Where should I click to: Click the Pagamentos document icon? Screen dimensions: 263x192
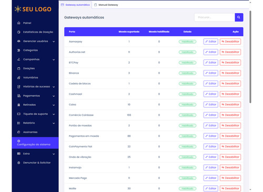(x=19, y=96)
